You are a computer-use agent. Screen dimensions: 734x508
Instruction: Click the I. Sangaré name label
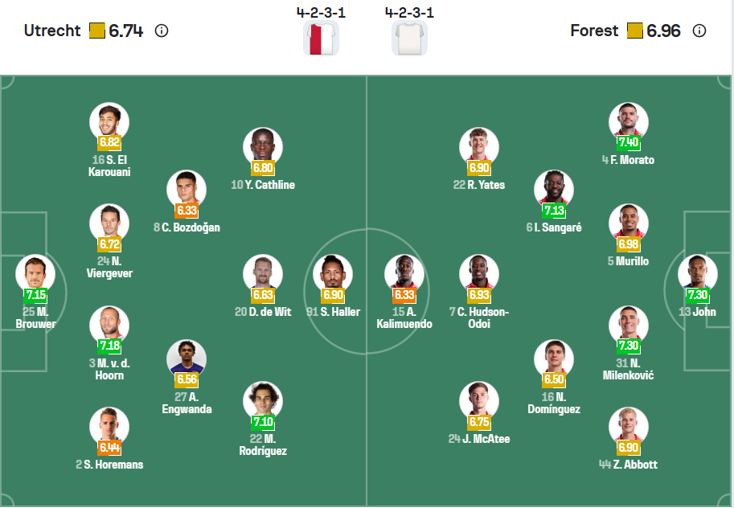click(x=554, y=227)
